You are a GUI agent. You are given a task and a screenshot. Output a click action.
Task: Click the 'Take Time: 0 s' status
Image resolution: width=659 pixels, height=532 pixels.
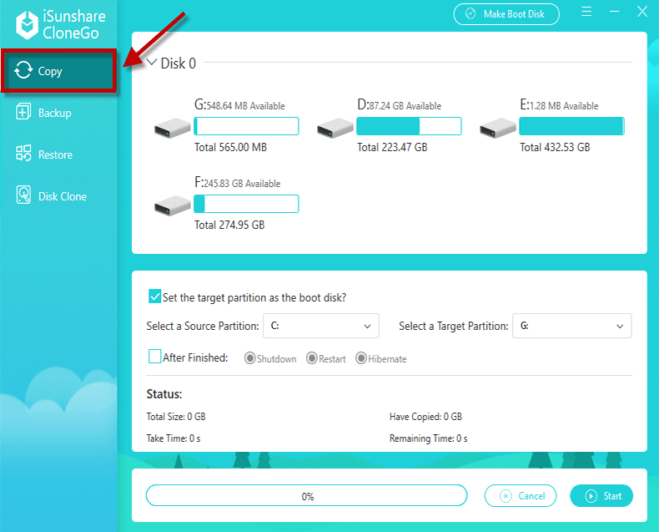pyautogui.click(x=174, y=438)
